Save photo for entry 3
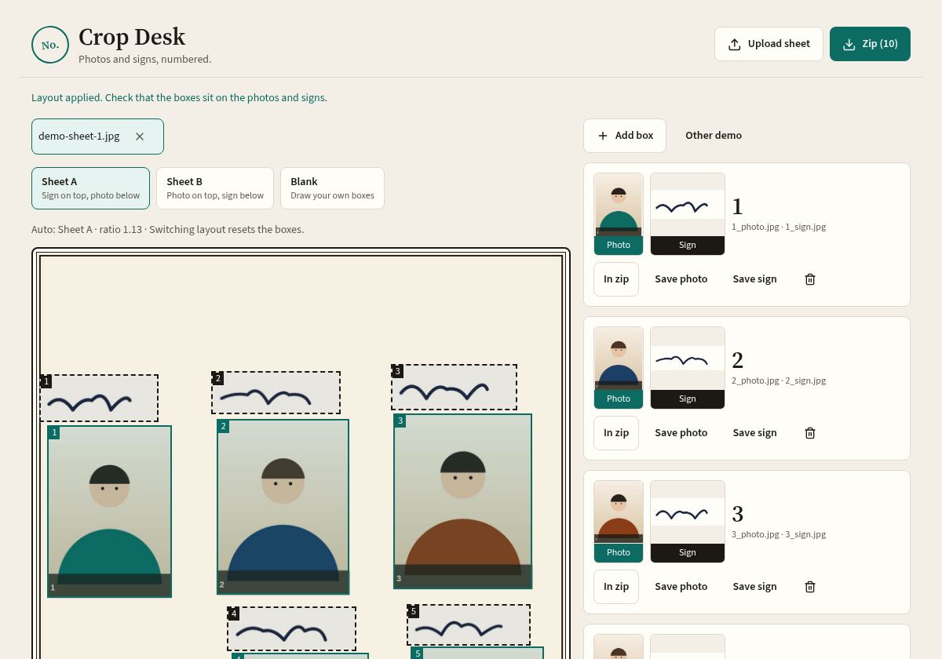This screenshot has width=942, height=659. 681,587
